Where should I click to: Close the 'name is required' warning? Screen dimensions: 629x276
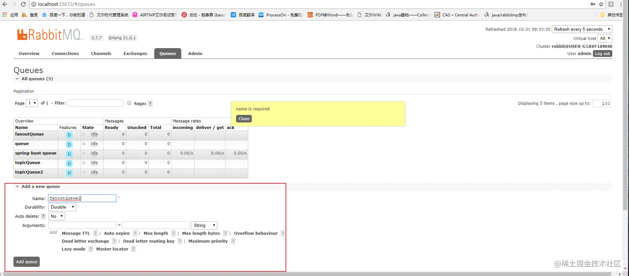point(244,119)
